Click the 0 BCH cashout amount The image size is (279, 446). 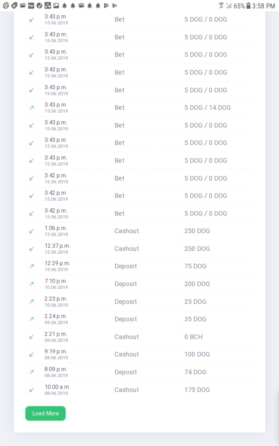tap(193, 337)
